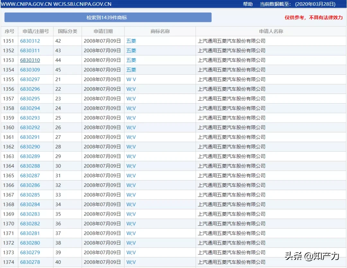Open registration number 6830294
This screenshot has height=268, width=347.
pyautogui.click(x=30, y=108)
